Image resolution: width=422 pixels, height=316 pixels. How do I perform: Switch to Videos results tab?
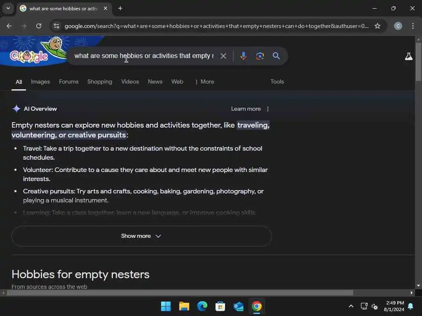tap(130, 82)
